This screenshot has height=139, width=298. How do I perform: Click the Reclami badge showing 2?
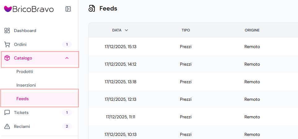[x=67, y=126]
